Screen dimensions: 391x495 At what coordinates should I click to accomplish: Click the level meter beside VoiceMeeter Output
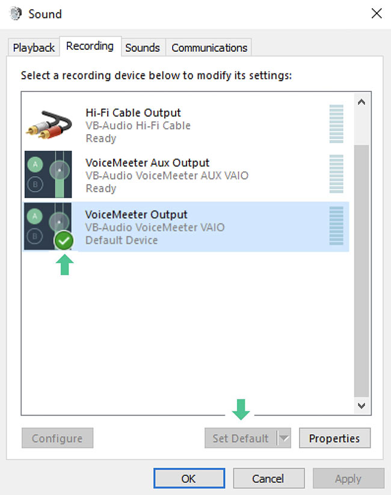(336, 226)
